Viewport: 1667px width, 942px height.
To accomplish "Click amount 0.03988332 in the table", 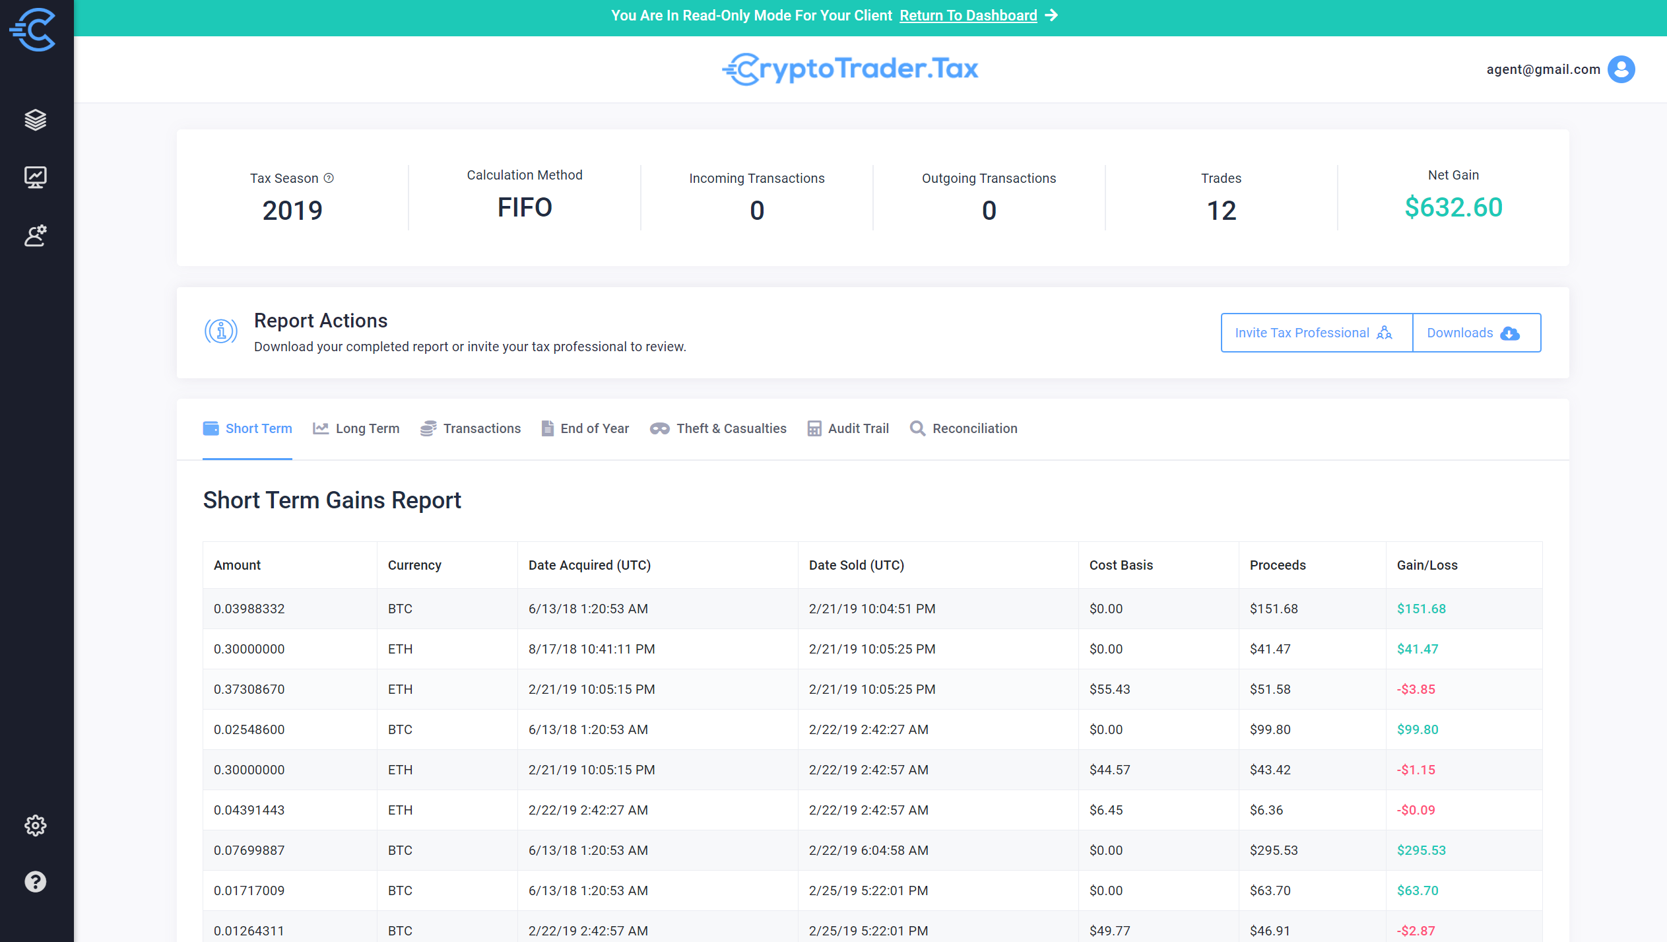I will point(249,609).
